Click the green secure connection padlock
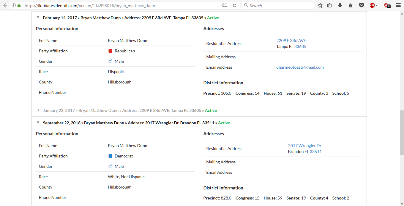Viewport: 404px width, 206px height. tap(19, 5)
